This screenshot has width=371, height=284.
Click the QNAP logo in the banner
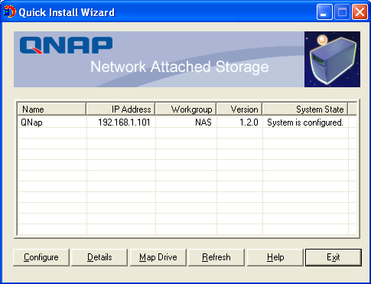pyautogui.click(x=66, y=45)
